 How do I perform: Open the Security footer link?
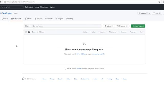pyautogui.click(x=60, y=79)
